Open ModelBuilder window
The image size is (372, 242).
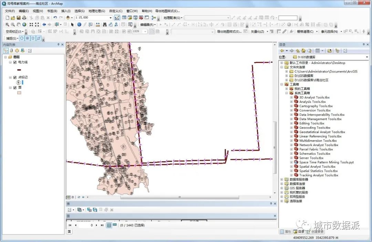point(154,18)
